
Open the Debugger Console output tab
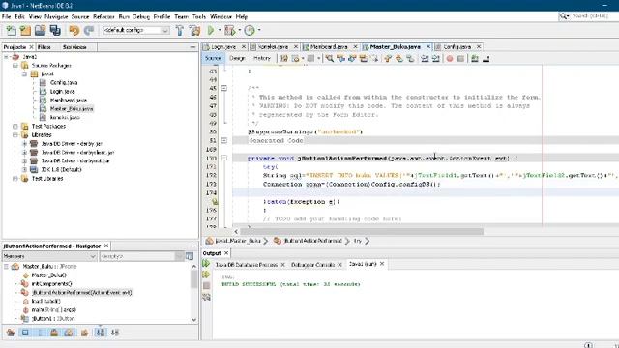click(x=313, y=264)
